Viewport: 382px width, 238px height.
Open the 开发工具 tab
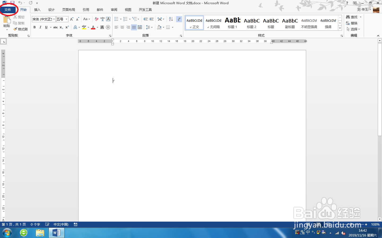coord(145,10)
